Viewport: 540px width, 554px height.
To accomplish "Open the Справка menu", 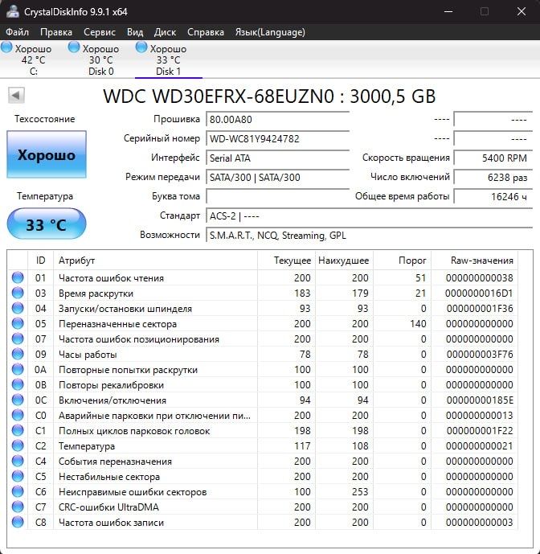I will click(206, 32).
